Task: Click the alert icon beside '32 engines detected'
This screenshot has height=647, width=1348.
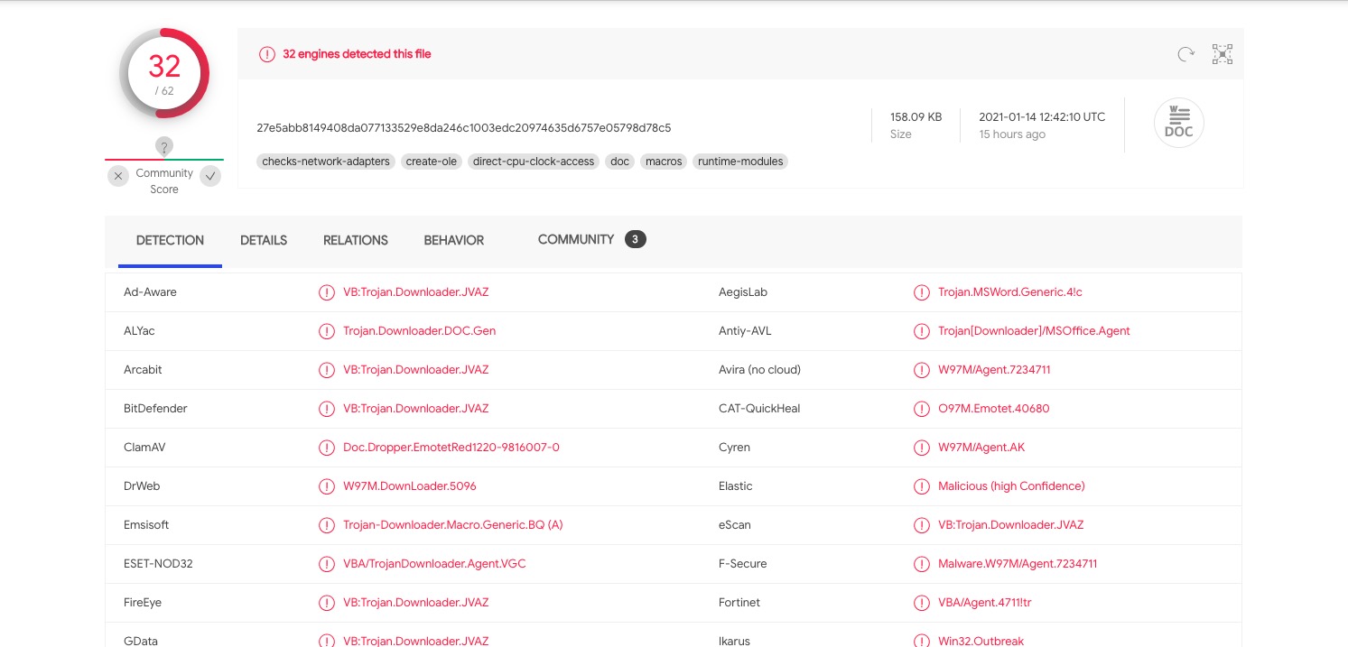Action: coord(266,54)
